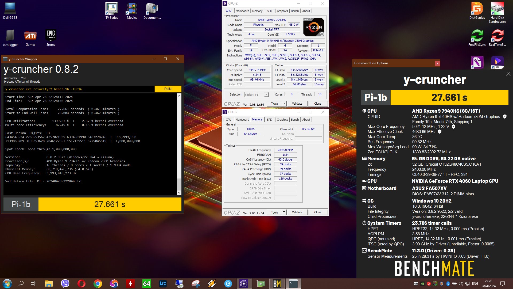Open the SPD tab in top CPU-Z window
This screenshot has width=513, height=289.
coord(270,11)
